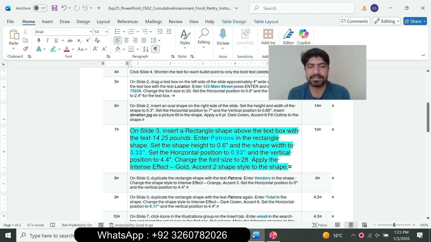Apply the red font color
The width and height of the screenshot is (431, 242).
pos(67,49)
